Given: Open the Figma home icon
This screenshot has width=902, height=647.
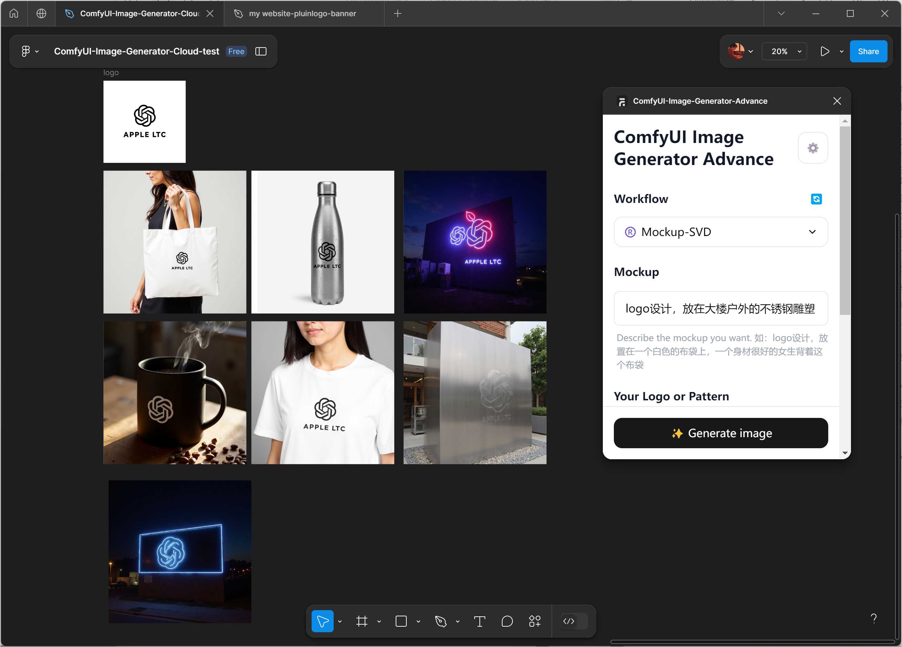Looking at the screenshot, I should 14,13.
